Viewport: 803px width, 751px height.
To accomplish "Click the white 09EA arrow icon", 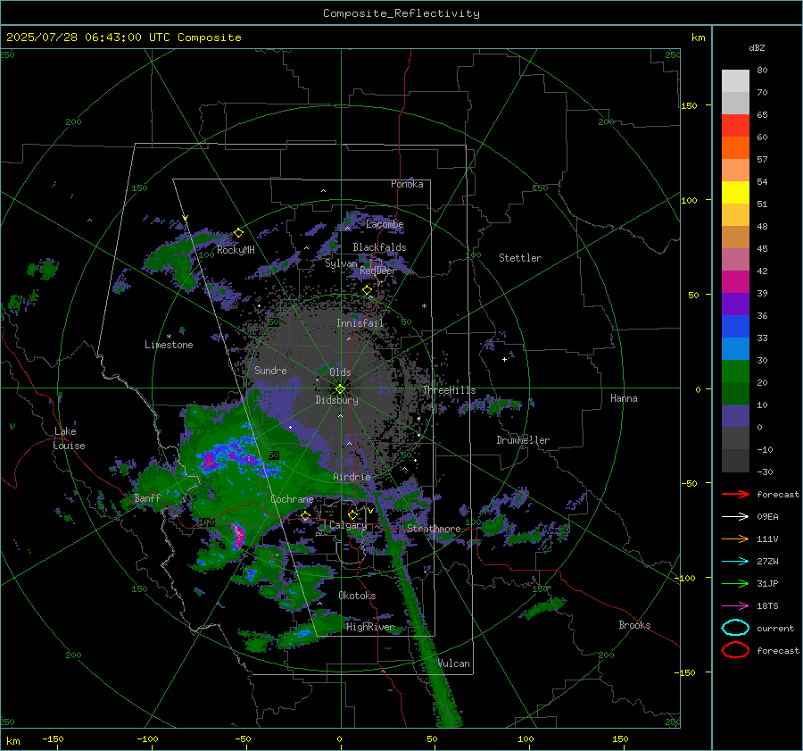I will (735, 517).
